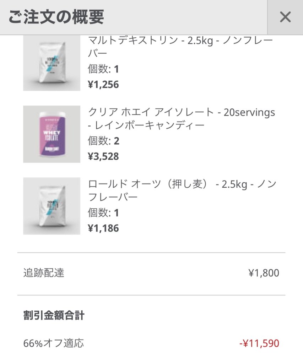
Task: Click the rolled oats price ¥1,186
Action: [x=103, y=229]
